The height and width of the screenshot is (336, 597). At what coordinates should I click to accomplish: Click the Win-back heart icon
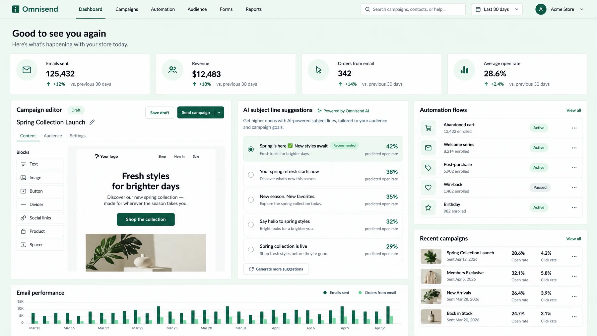pyautogui.click(x=428, y=188)
